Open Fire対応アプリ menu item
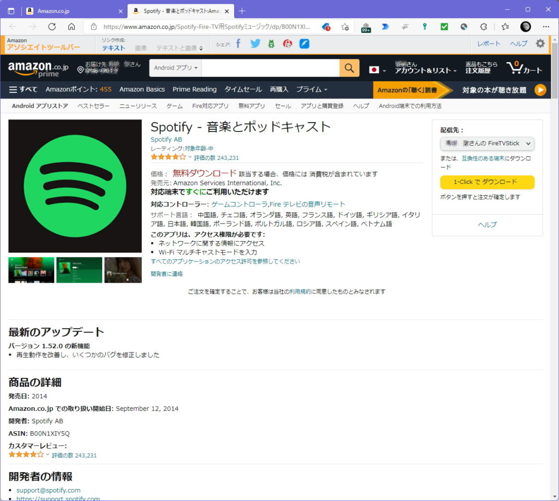Viewport: 559px width, 501px height. [210, 106]
